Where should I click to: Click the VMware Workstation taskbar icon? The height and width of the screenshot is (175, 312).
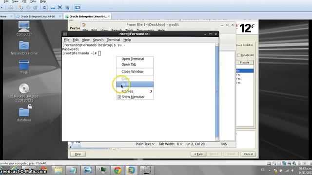pyautogui.click(x=132, y=170)
